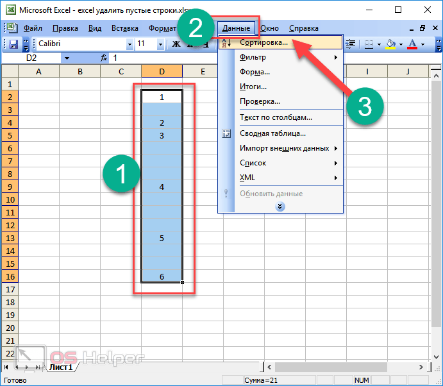Select column D header

point(162,71)
